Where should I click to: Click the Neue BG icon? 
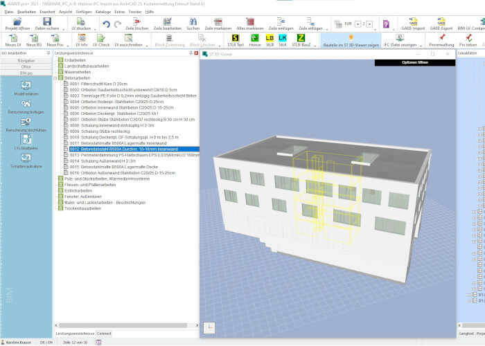[34, 38]
